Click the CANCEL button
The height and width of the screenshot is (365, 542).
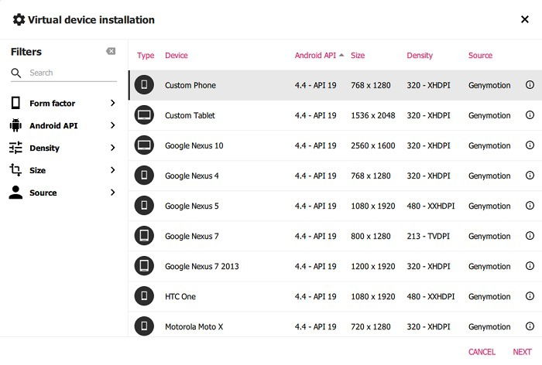click(482, 352)
